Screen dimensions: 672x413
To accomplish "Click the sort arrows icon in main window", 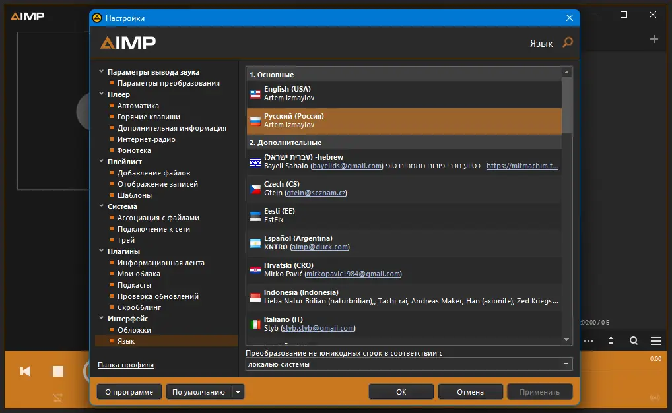I will pos(611,341).
